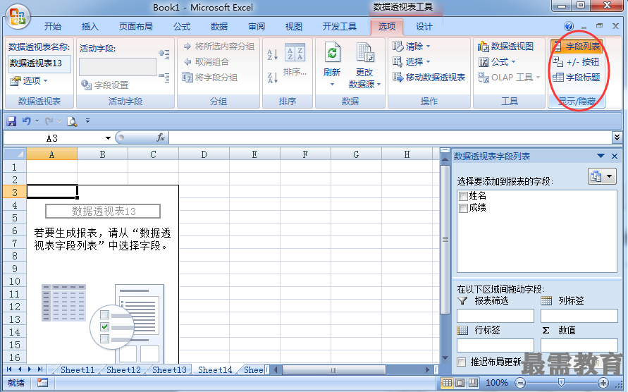This screenshot has height=392, width=628.
Task: Go to last sheet tab arrow
Action: click(x=40, y=369)
